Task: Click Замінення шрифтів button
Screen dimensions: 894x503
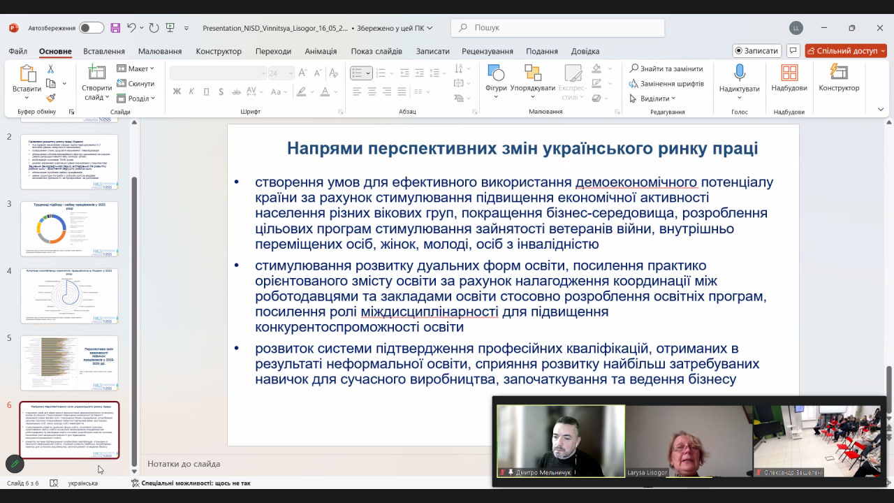Action: pos(666,84)
